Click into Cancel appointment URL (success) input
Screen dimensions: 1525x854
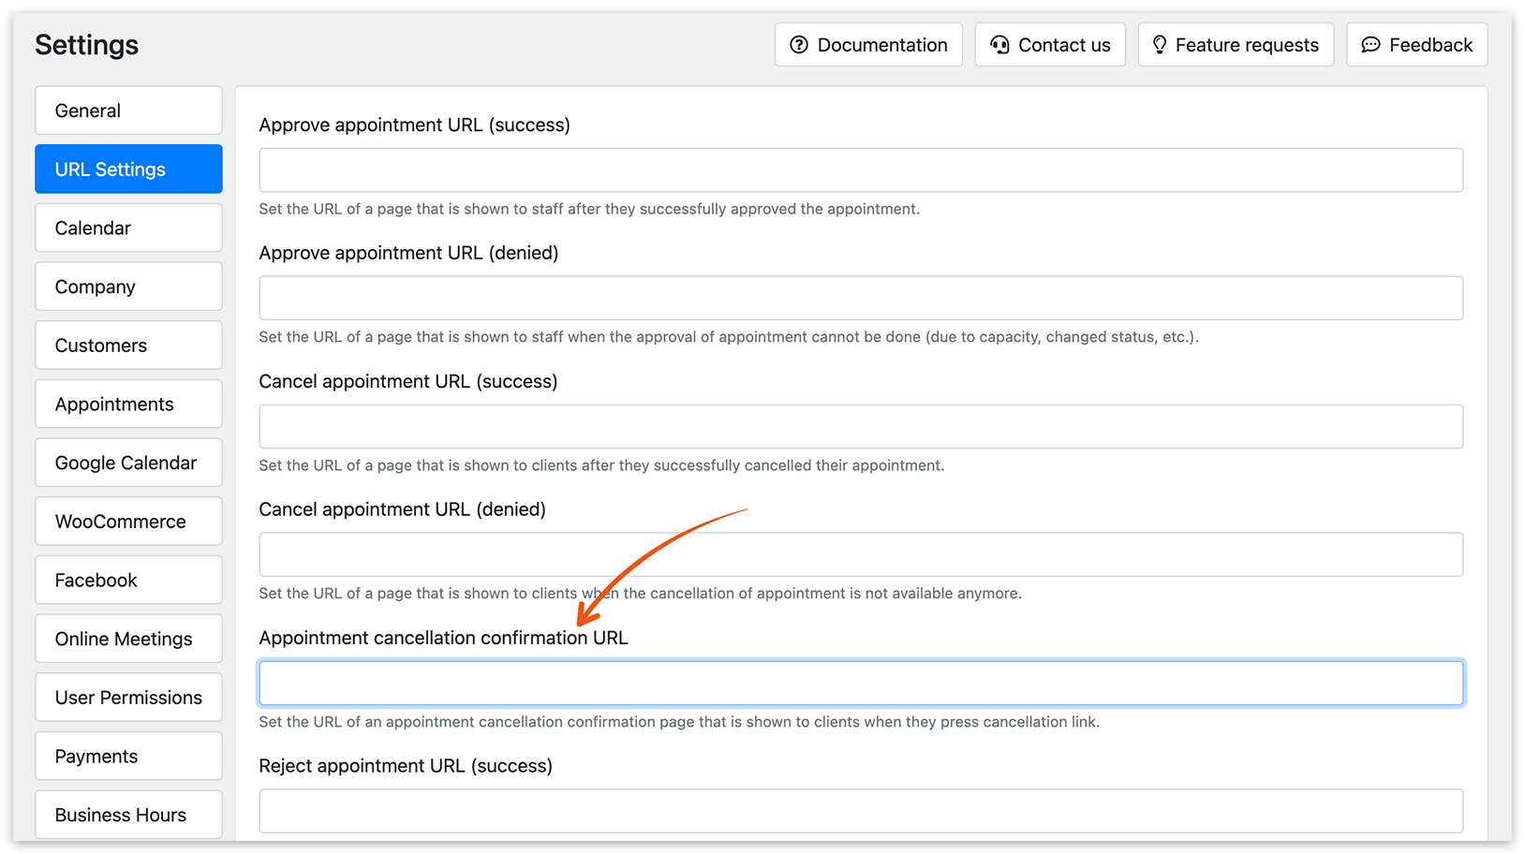pos(860,426)
